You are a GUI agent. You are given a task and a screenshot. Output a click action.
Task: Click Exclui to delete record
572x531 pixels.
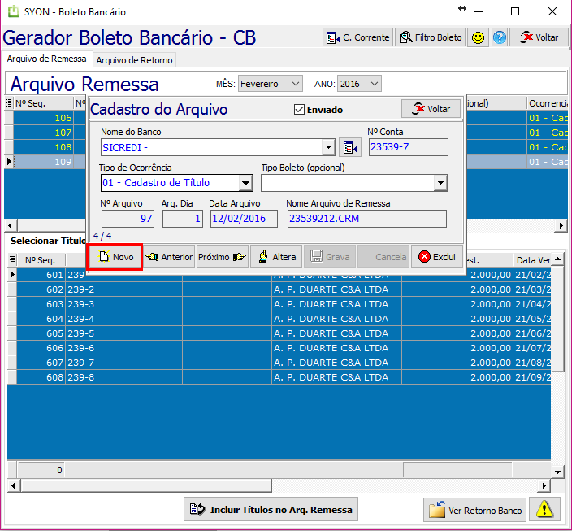coord(437,257)
